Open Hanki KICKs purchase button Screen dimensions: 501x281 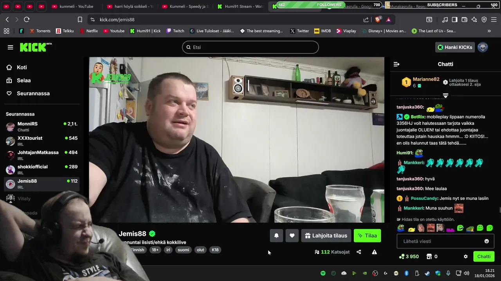pos(455,47)
